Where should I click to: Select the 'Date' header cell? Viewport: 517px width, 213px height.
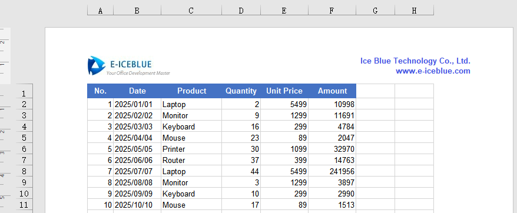click(x=137, y=91)
